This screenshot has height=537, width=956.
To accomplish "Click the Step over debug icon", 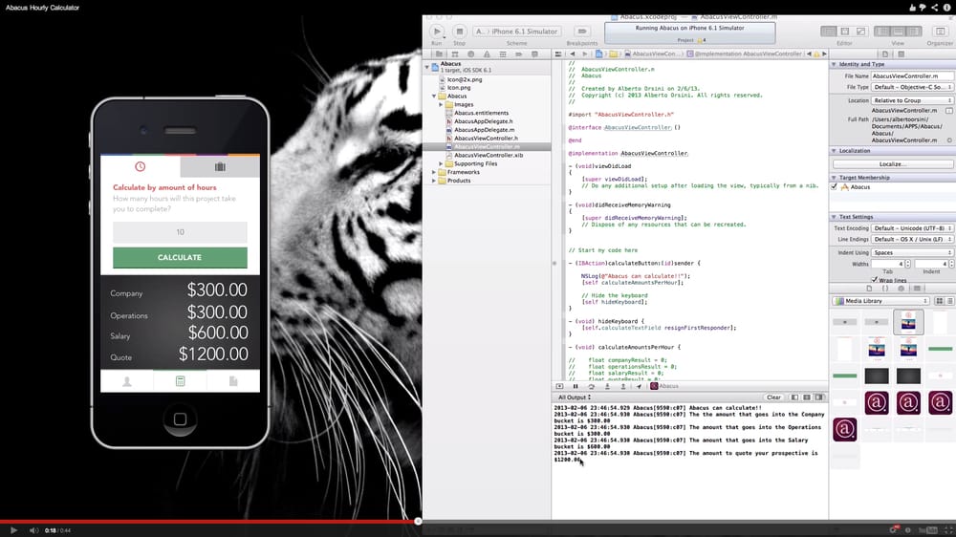I will point(592,386).
